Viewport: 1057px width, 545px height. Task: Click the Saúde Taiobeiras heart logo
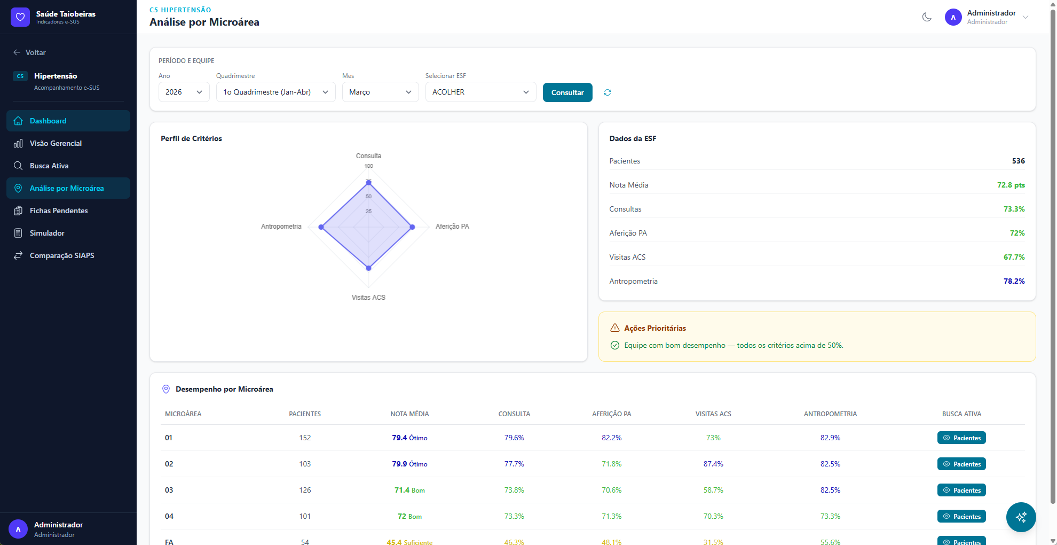[20, 17]
